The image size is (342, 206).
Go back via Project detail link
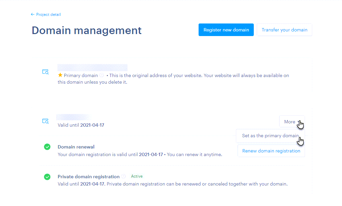tap(48, 15)
